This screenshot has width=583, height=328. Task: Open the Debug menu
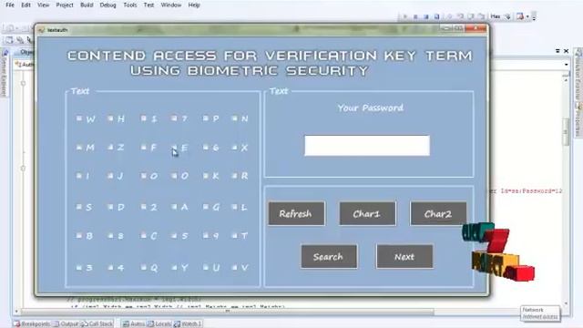tap(107, 5)
